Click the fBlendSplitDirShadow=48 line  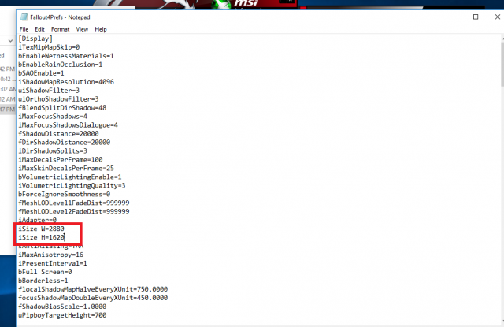(x=62, y=108)
